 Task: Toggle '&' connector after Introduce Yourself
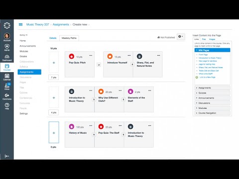(132, 65)
